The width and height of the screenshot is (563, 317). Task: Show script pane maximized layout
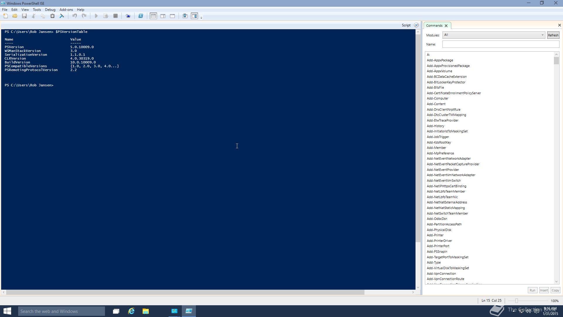(x=172, y=16)
